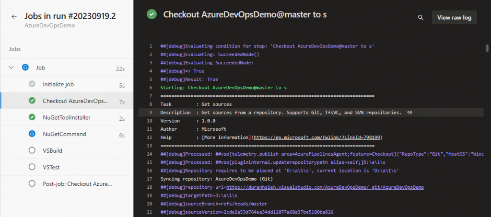Click the 'Checkout AzureDevOpsDemo@master to s' log title
Screen dimensions: 491x217
pos(245,14)
